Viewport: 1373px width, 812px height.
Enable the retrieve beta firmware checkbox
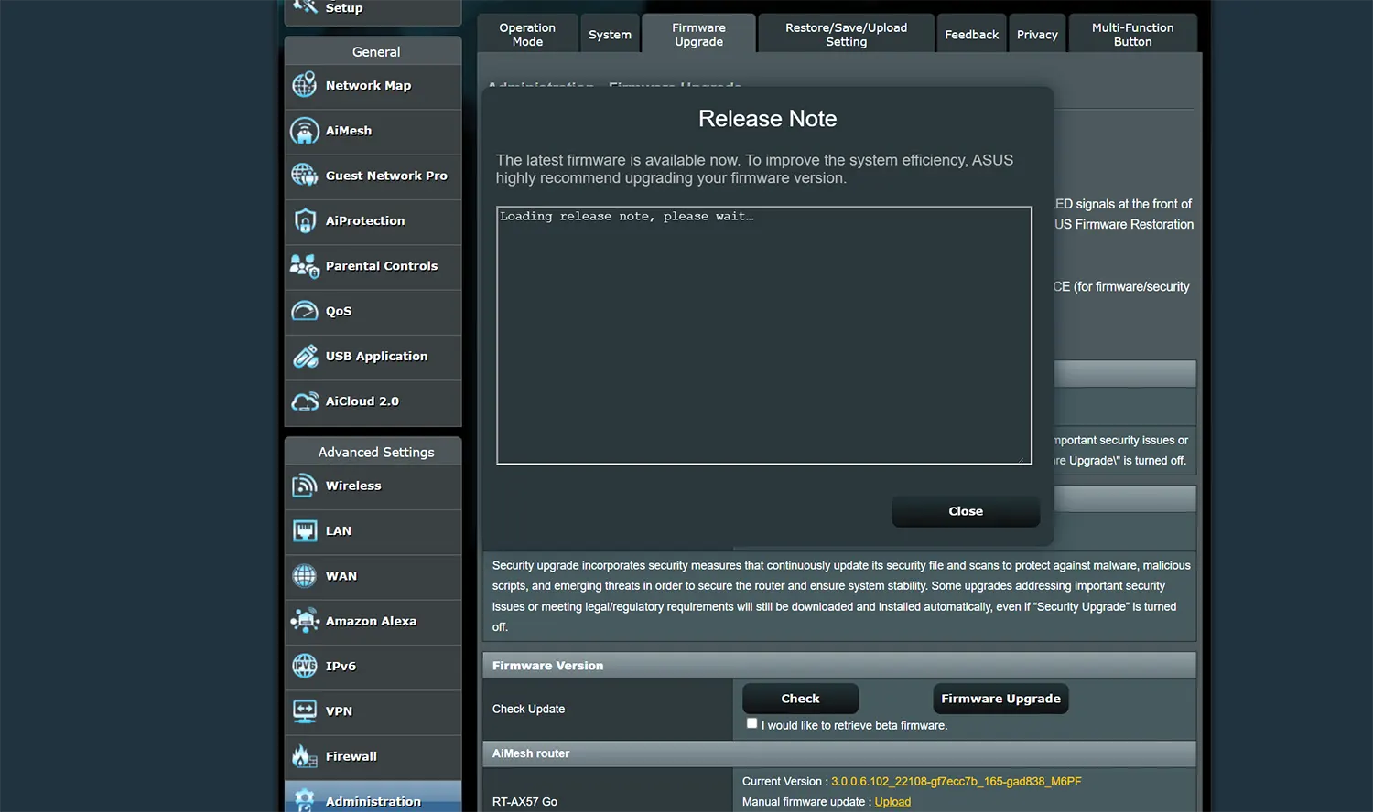(x=751, y=723)
